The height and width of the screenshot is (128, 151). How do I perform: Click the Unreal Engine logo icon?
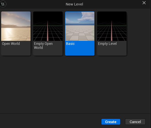click(x=3, y=4)
